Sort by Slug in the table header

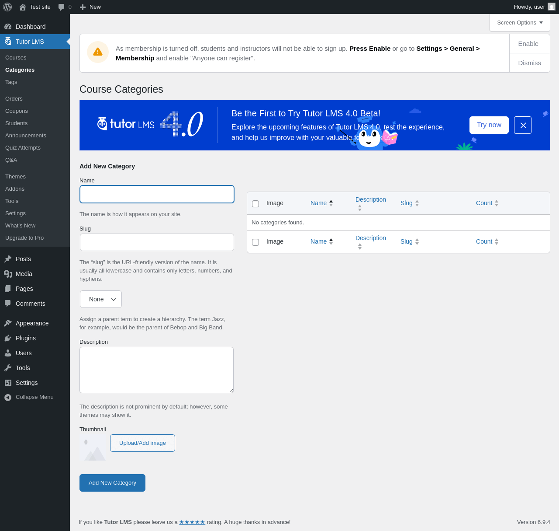pyautogui.click(x=410, y=203)
